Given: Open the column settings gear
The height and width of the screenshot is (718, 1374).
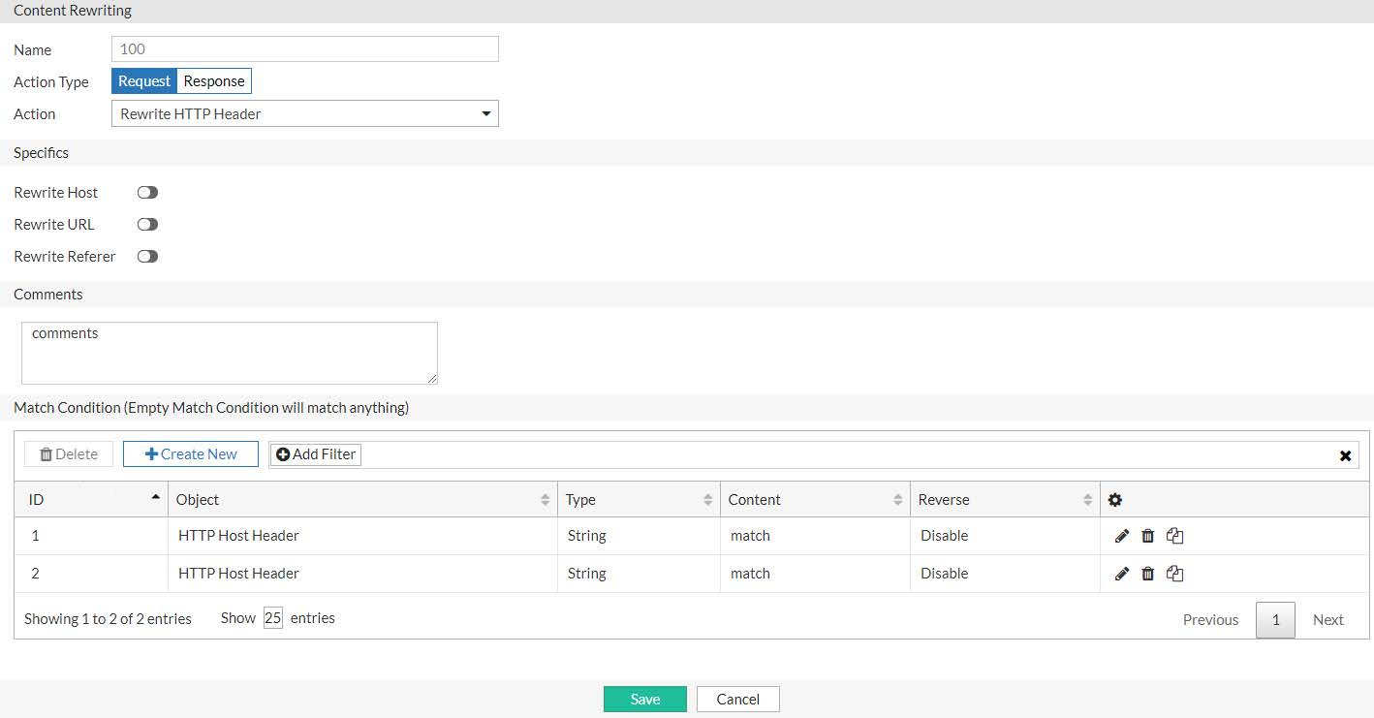Looking at the screenshot, I should 1115,499.
